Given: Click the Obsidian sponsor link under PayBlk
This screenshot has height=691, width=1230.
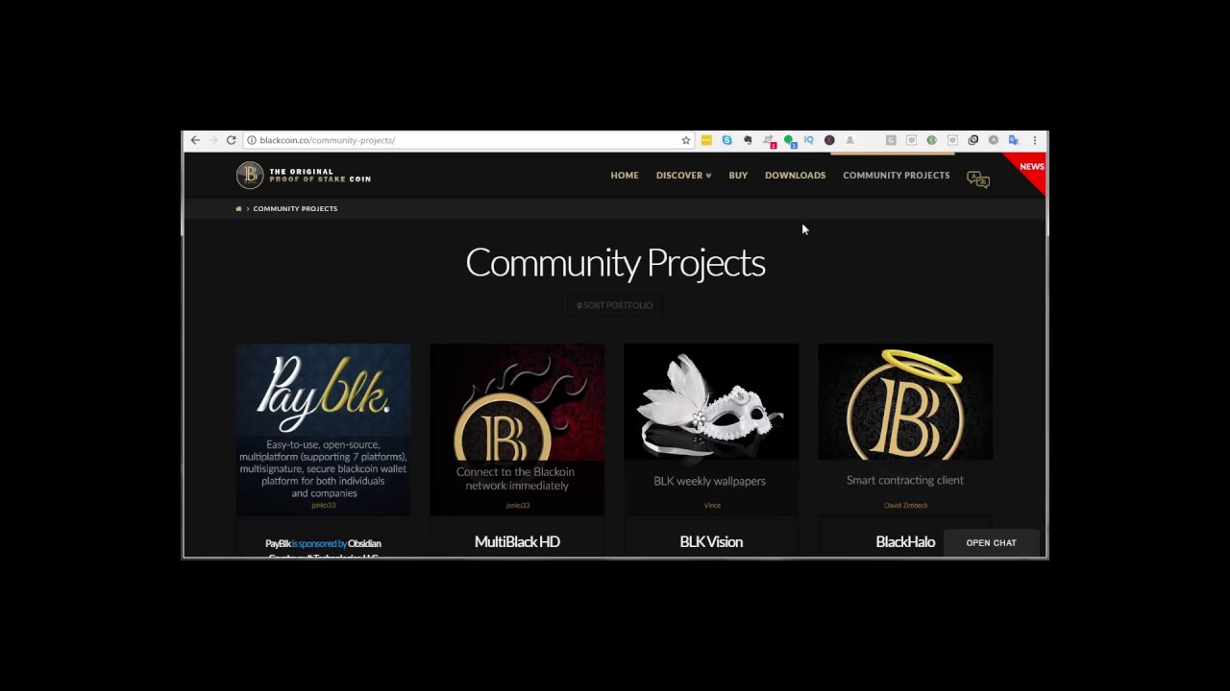Looking at the screenshot, I should tap(364, 544).
